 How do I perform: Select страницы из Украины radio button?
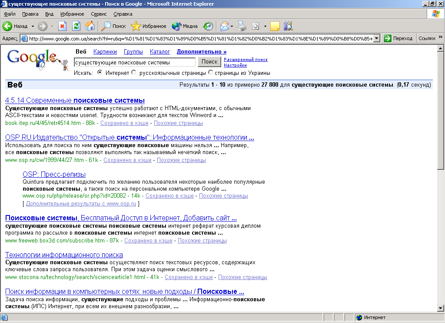(x=210, y=72)
